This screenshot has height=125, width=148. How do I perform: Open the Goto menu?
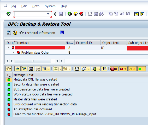[36, 6]
